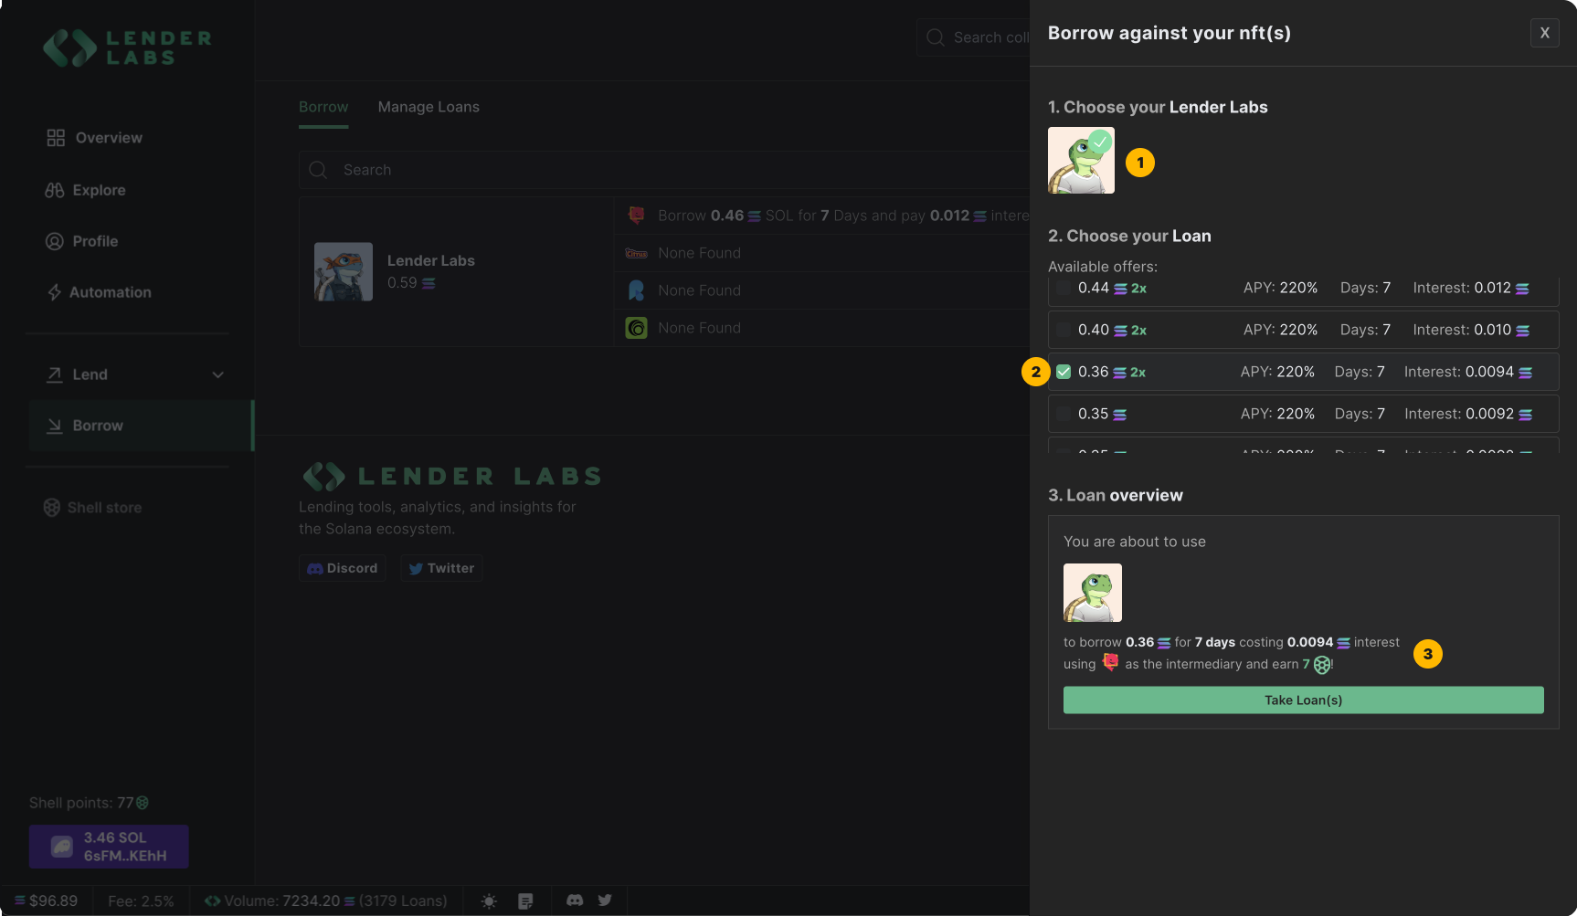Viewport: 1577px width, 916px height.
Task: Close the borrow panel with X
Action: click(1544, 33)
